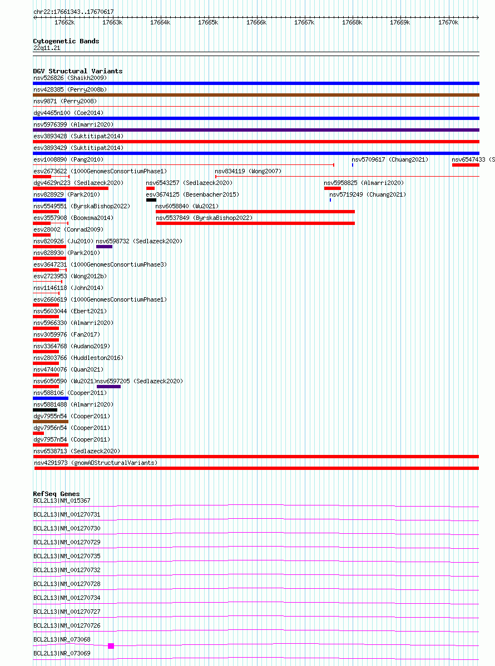Select nsv6050590 (Wu2021) label
495x666 pixels.
pos(65,382)
